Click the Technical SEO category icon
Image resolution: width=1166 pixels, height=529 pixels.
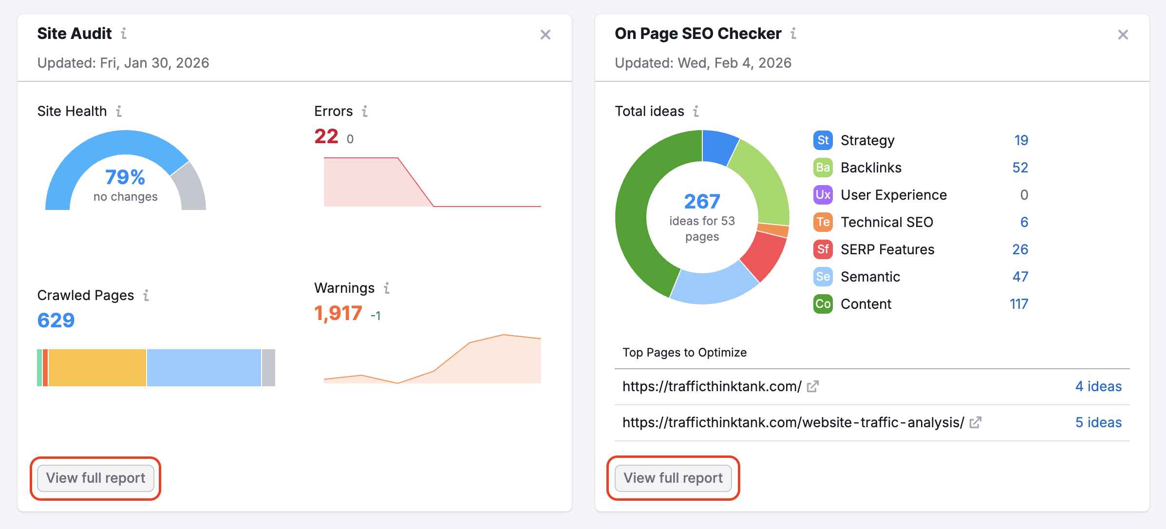[822, 222]
